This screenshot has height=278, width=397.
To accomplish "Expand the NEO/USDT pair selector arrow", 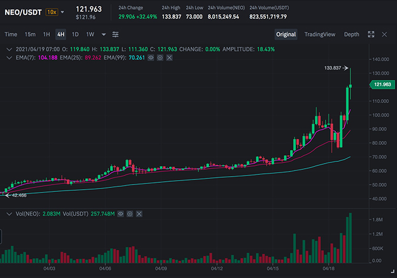I will pyautogui.click(x=62, y=11).
